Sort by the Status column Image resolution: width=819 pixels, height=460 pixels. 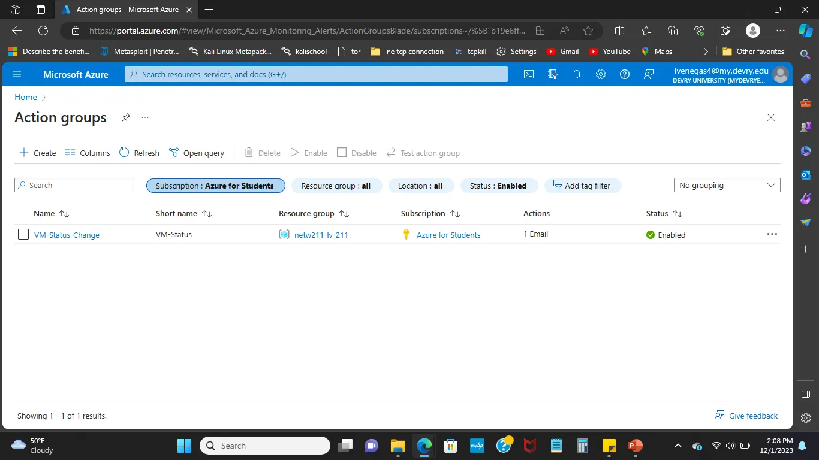664,213
